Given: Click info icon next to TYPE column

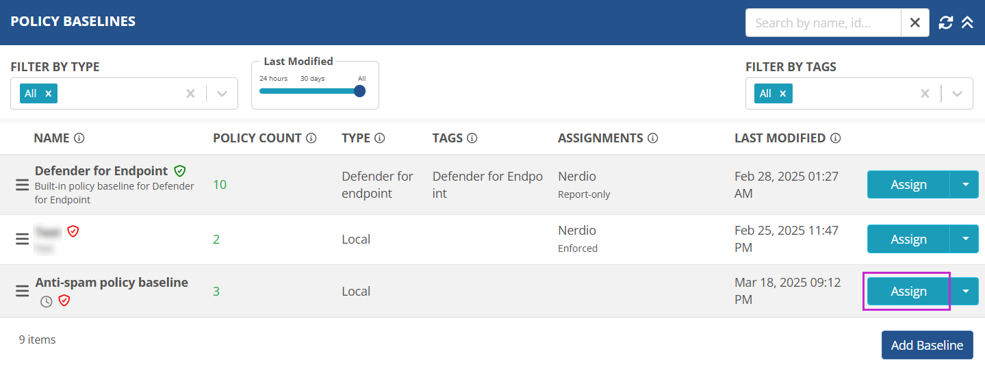Looking at the screenshot, I should coord(380,138).
